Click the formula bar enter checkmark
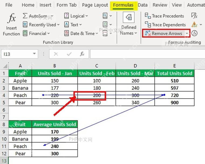Viewport: 205px width, 164px height. click(69, 54)
